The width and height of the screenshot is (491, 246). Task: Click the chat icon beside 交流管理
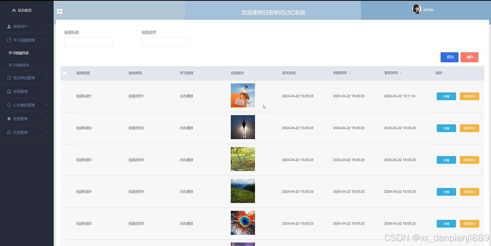coord(9,132)
